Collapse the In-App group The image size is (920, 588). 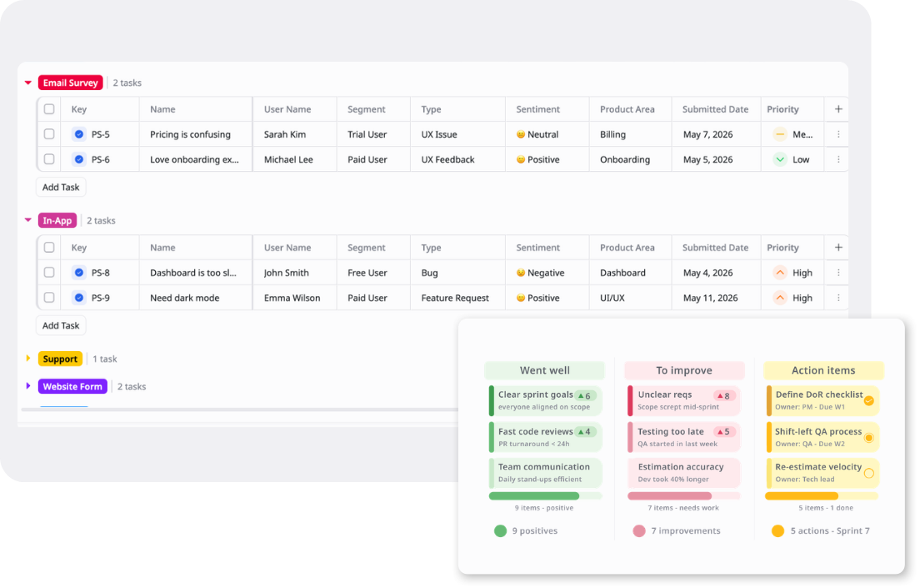click(28, 220)
